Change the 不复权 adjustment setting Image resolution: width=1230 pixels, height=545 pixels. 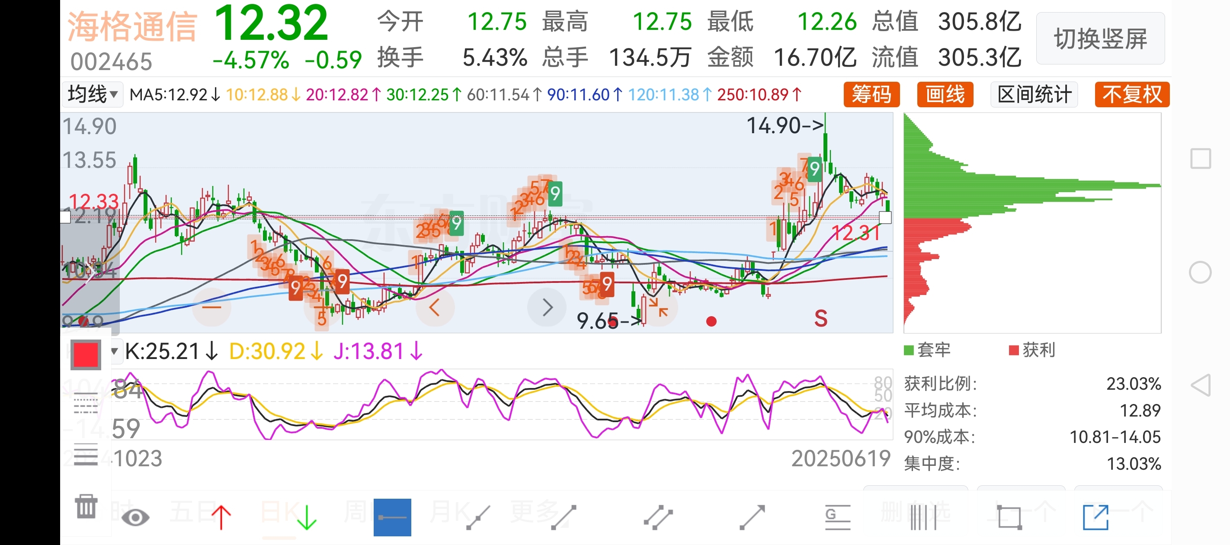coord(1132,94)
